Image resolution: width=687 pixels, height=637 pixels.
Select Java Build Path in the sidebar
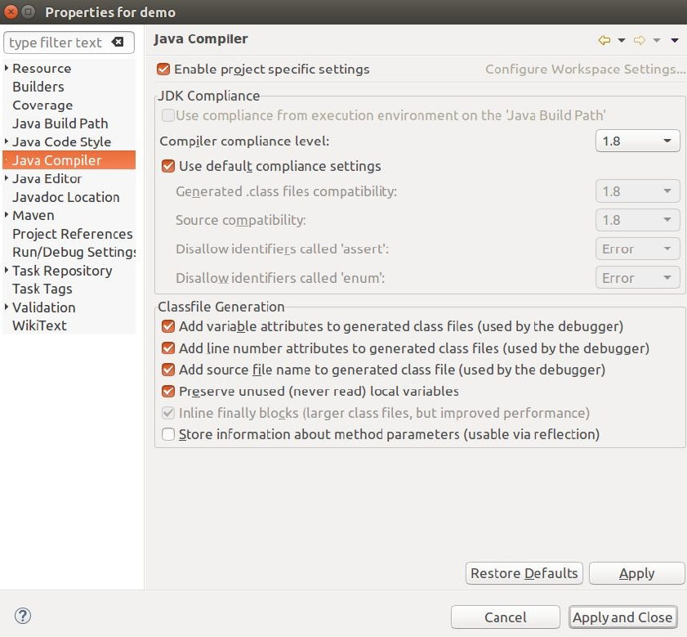60,123
